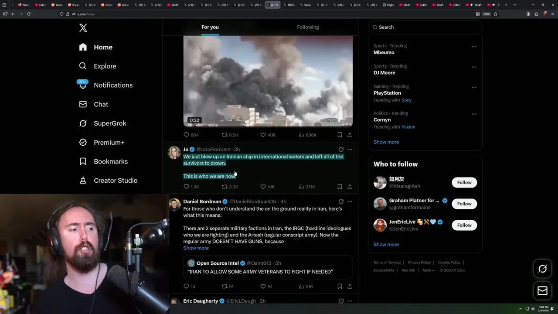The height and width of the screenshot is (314, 558).
Task: View analytics of the 898K views post
Action: click(307, 135)
